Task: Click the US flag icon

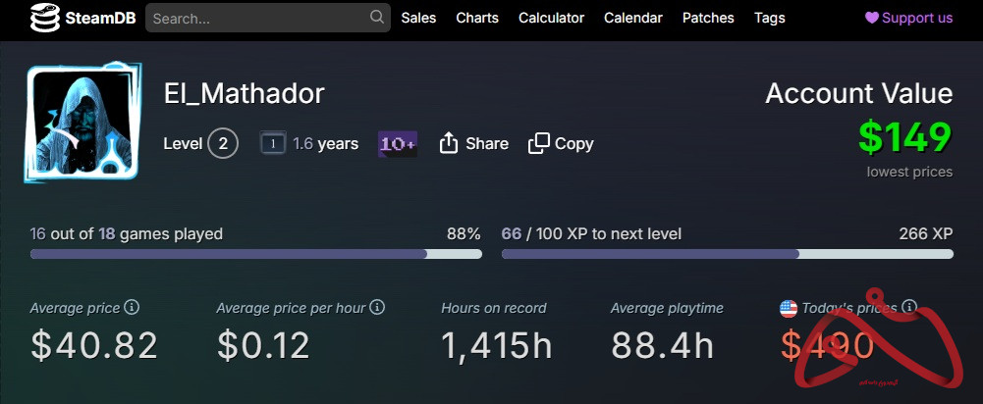Action: [788, 308]
